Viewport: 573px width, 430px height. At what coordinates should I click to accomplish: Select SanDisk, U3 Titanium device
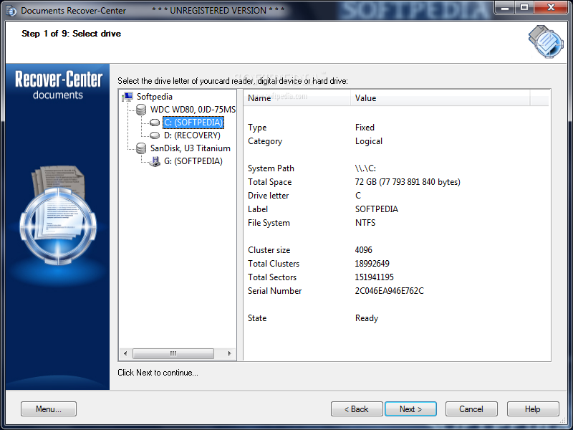click(x=191, y=148)
